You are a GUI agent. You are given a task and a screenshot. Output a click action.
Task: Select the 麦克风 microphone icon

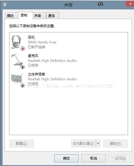[x=17, y=60]
